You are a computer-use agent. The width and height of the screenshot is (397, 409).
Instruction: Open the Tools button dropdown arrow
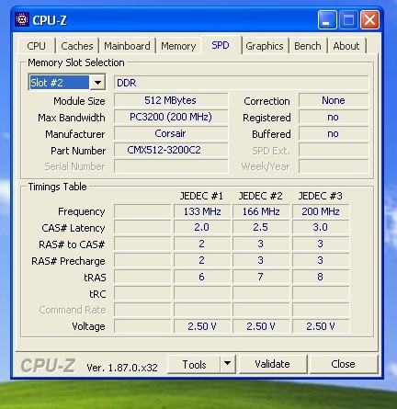[x=227, y=364]
